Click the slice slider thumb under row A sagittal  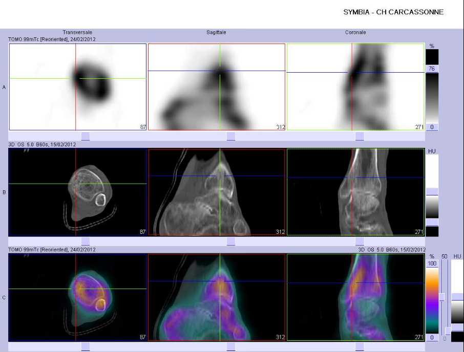[231, 136]
